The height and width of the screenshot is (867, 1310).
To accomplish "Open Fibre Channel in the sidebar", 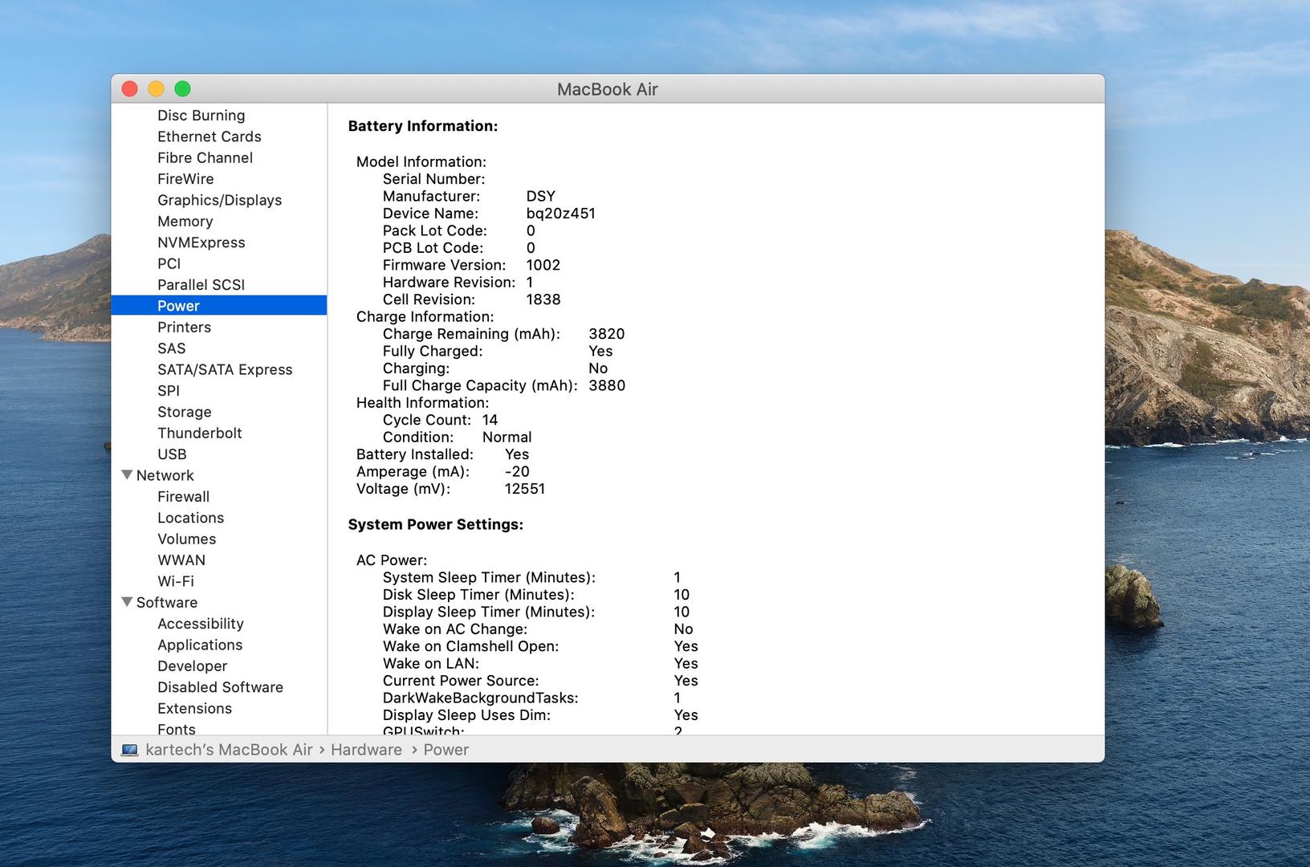I will pyautogui.click(x=205, y=158).
